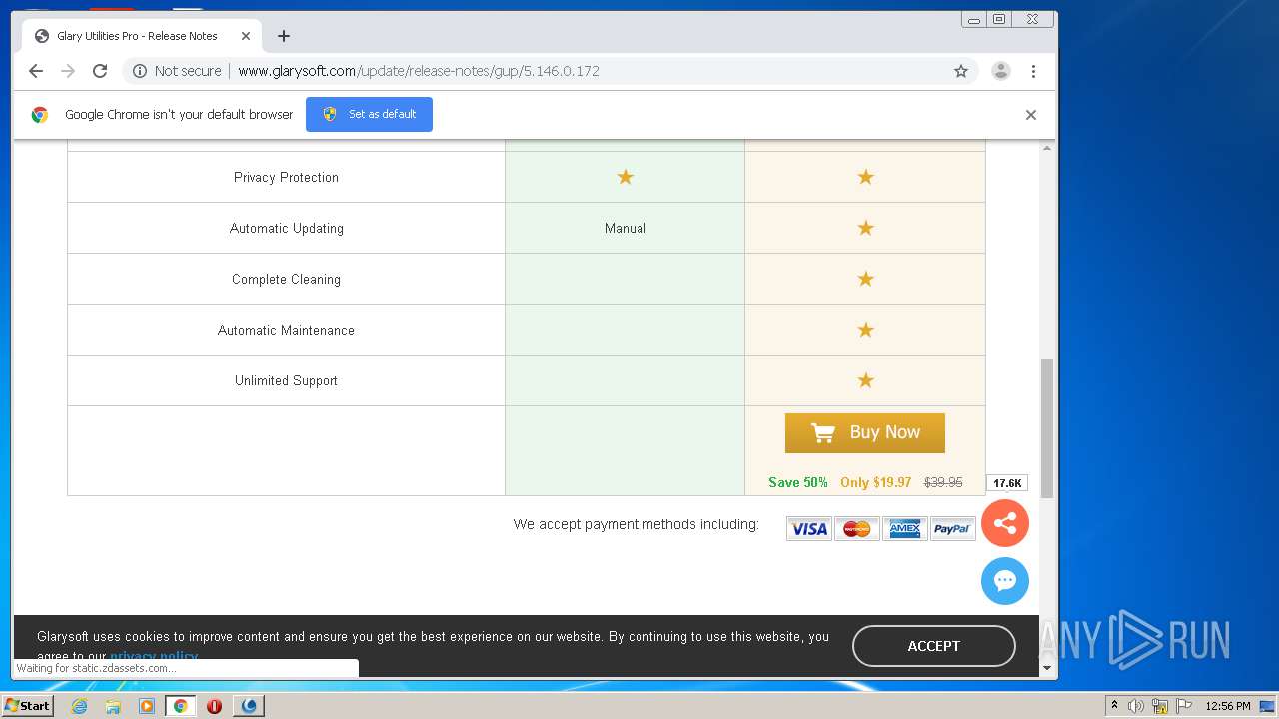Click the browser forward arrow

pyautogui.click(x=68, y=71)
